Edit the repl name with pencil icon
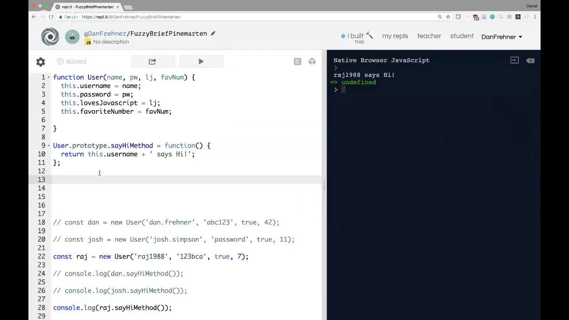Screen dimensions: 569x320 (213, 33)
